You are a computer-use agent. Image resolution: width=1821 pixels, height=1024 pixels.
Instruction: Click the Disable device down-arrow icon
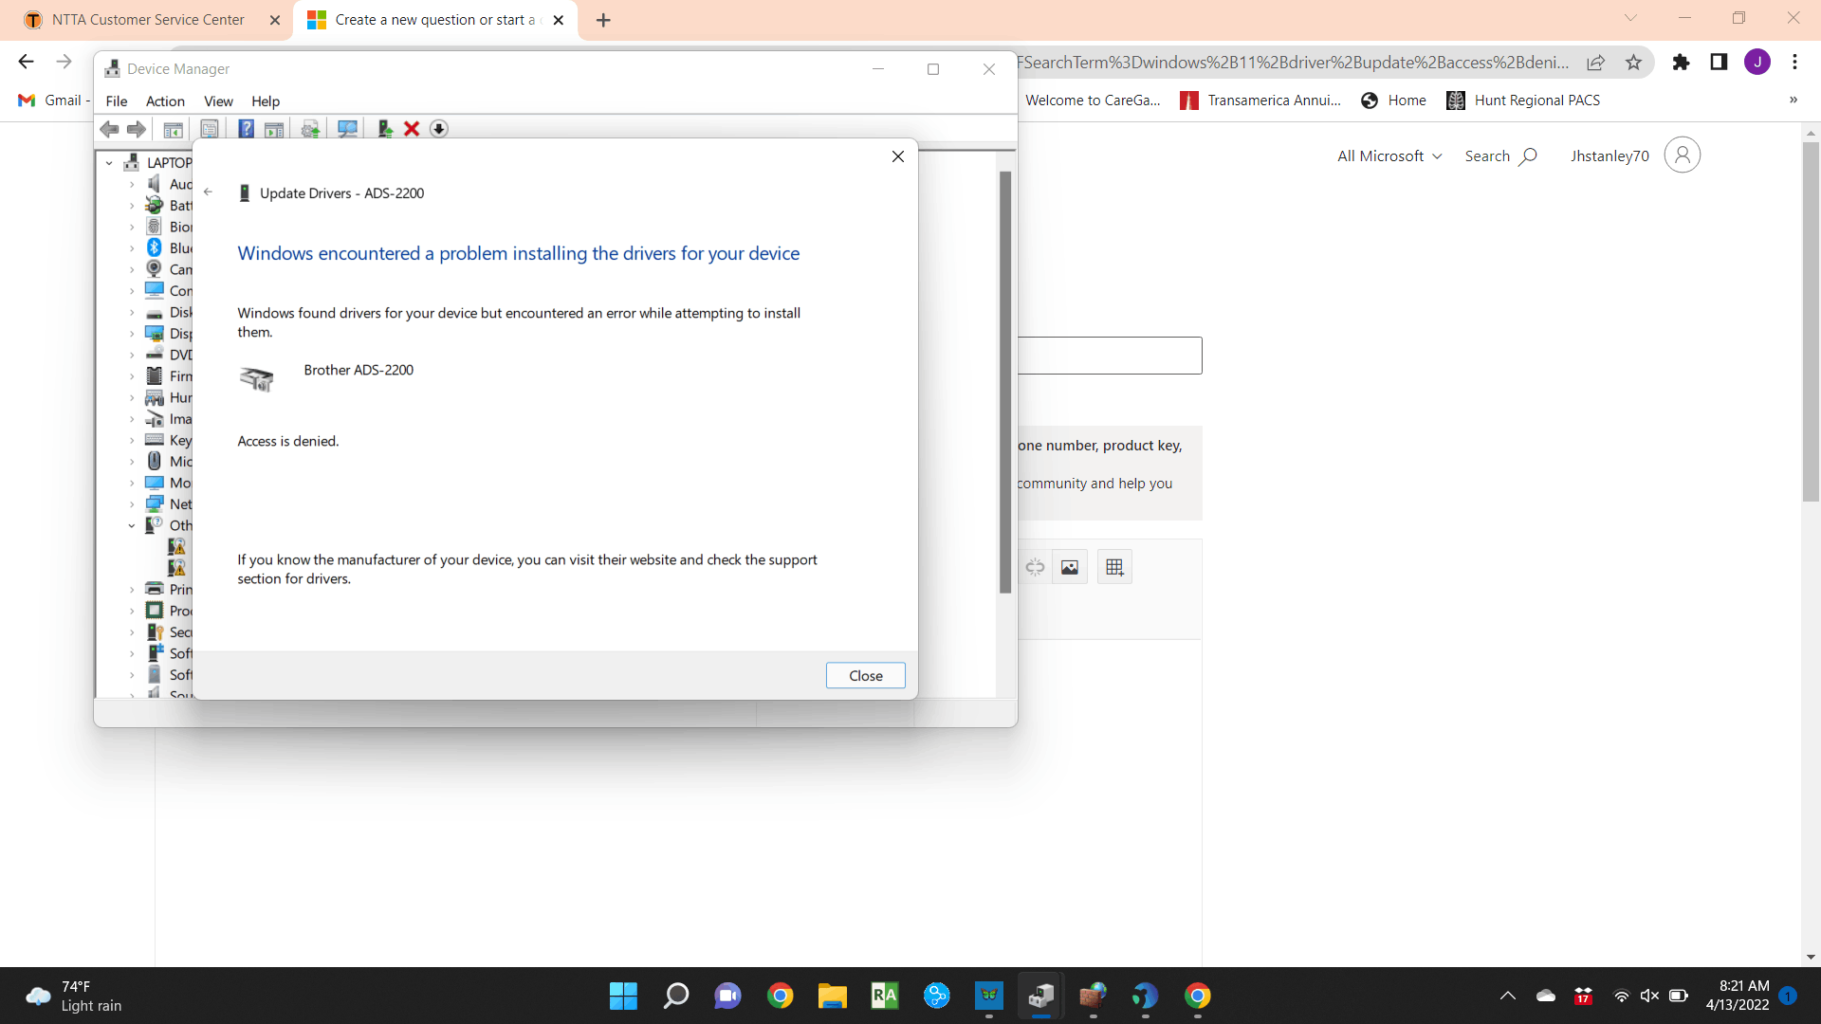pyautogui.click(x=438, y=129)
